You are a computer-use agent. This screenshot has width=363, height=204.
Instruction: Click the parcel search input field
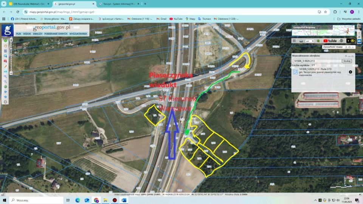point(317,61)
